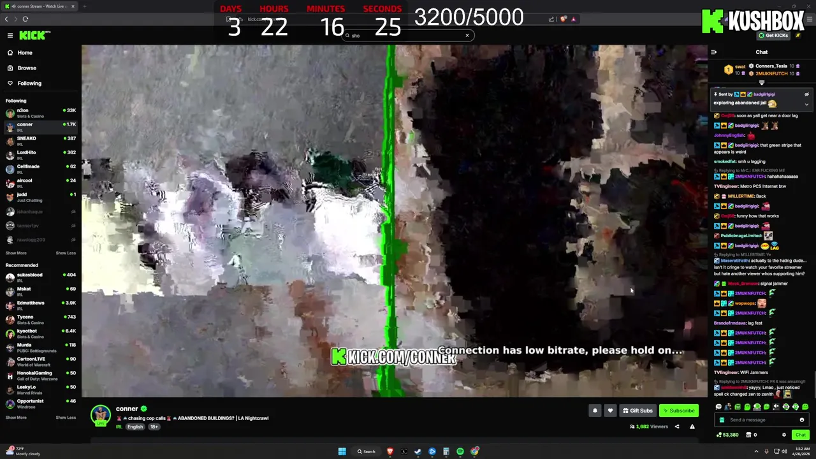Collapse Following list with Show Less
This screenshot has height=459, width=816.
66,253
